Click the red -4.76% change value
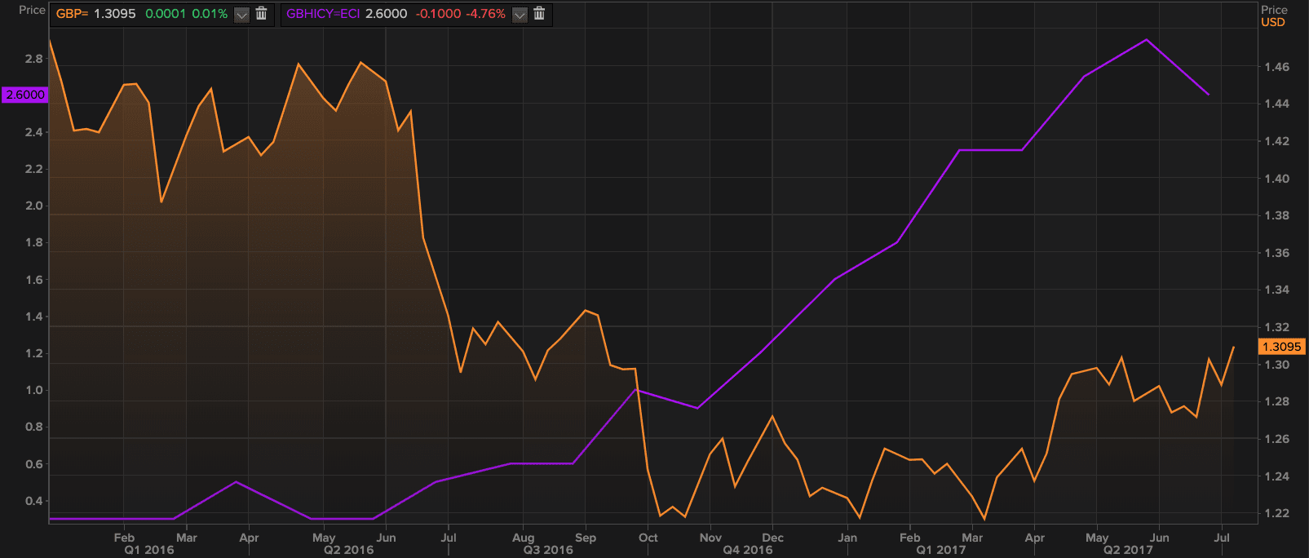 pyautogui.click(x=485, y=14)
